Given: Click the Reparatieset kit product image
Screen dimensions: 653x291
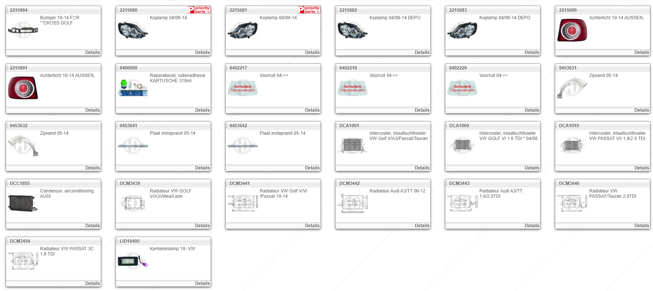Looking at the screenshot, I should point(132,88).
